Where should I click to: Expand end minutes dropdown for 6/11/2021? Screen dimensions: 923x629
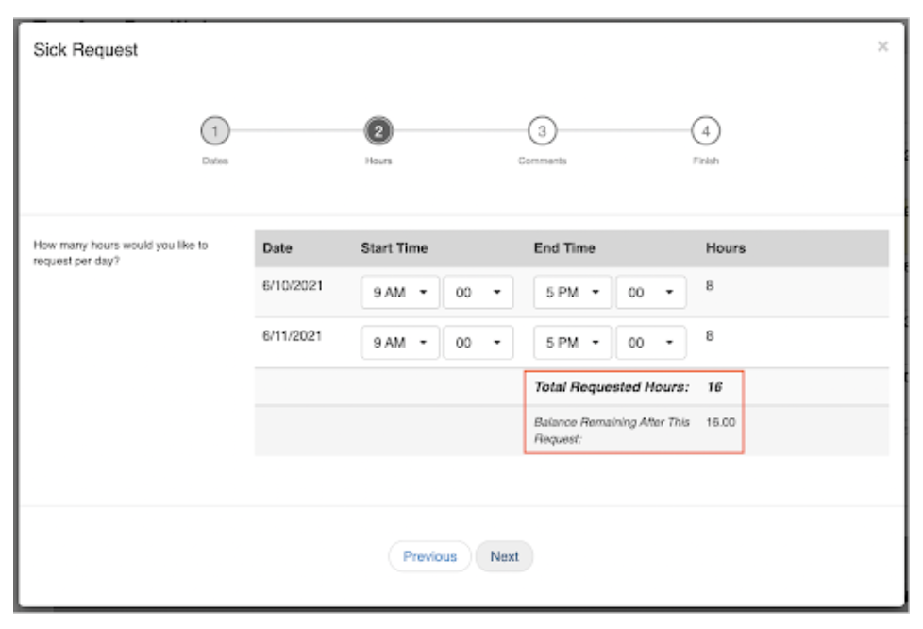pos(650,344)
